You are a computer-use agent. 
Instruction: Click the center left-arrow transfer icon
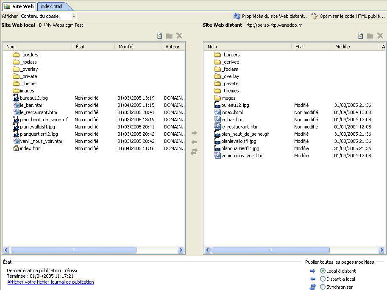tap(194, 142)
